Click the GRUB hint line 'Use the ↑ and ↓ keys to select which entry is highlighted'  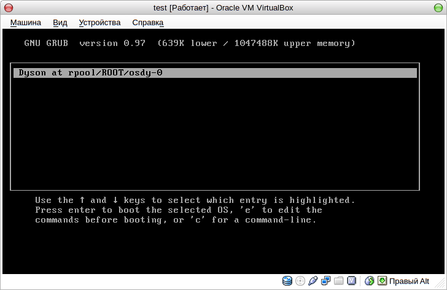pos(195,200)
